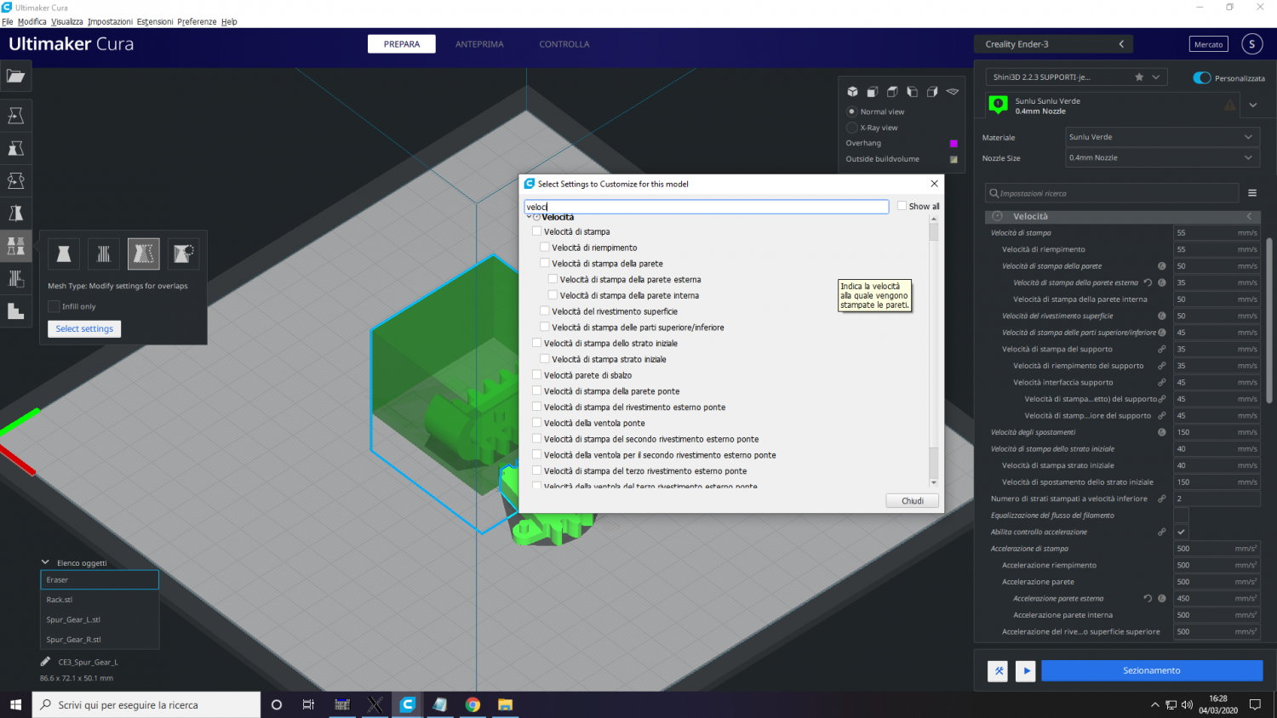The height and width of the screenshot is (718, 1277).
Task: Collapse the Velocità section in settings panel
Action: [x=1123, y=216]
